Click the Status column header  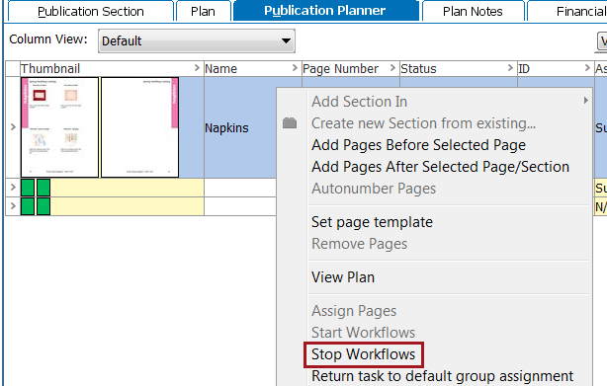(x=459, y=69)
